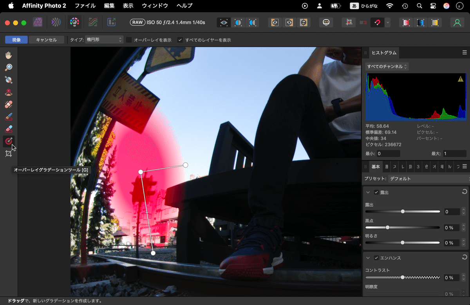
Task: Activate the split view toggle in the toolbar
Action: tap(238, 22)
